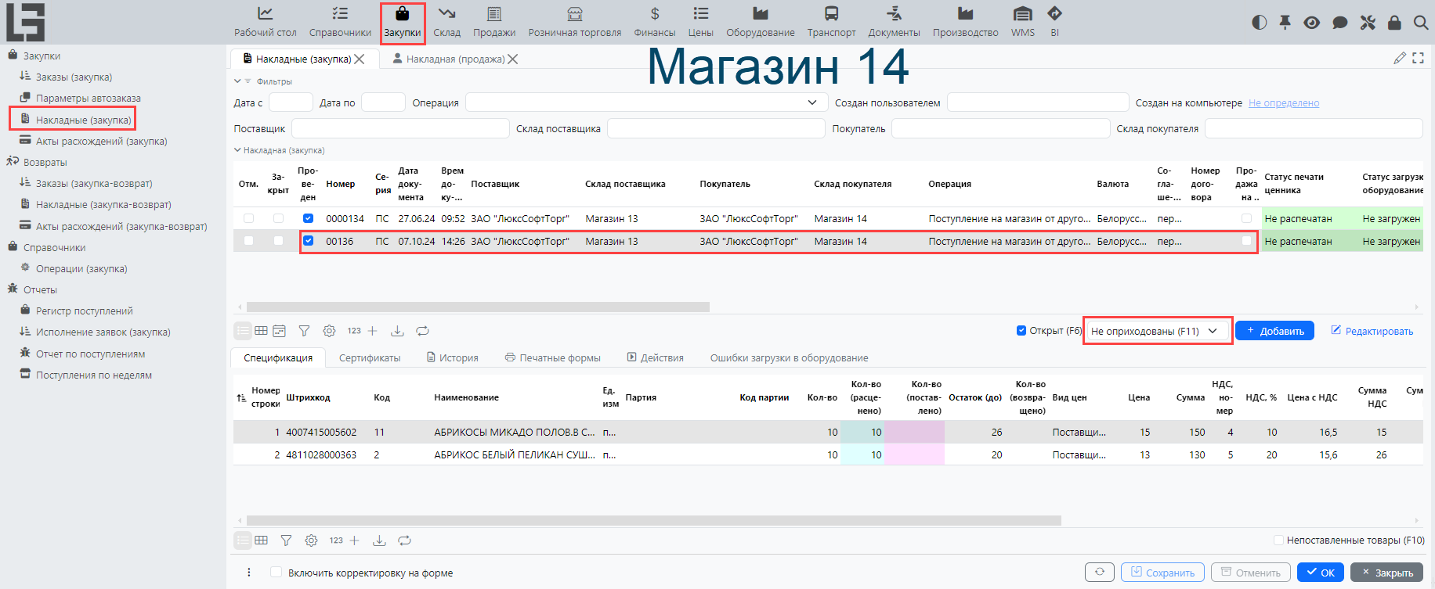
Task: Switch to Накладная (продажа) tab
Action: [454, 59]
